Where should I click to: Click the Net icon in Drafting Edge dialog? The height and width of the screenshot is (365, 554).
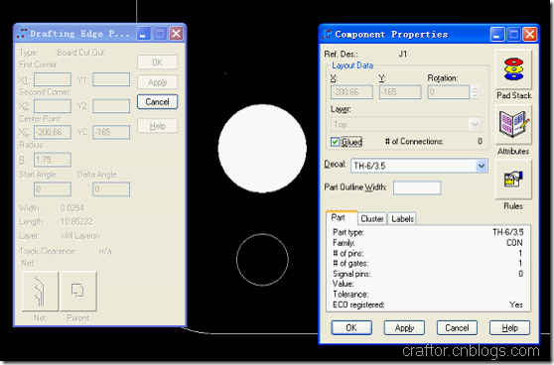pyautogui.click(x=40, y=292)
